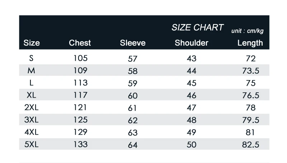Choose the XL size label
This screenshot has width=287, height=163.
point(31,95)
